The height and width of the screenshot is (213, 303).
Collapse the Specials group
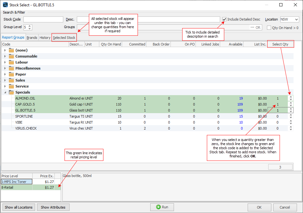click(5, 92)
